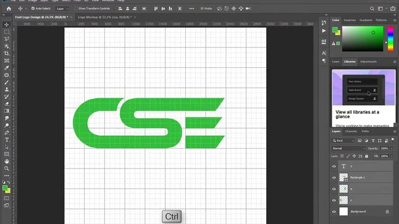The image size is (399, 224).
Task: Open the Layers panel options menu
Action: pyautogui.click(x=395, y=131)
